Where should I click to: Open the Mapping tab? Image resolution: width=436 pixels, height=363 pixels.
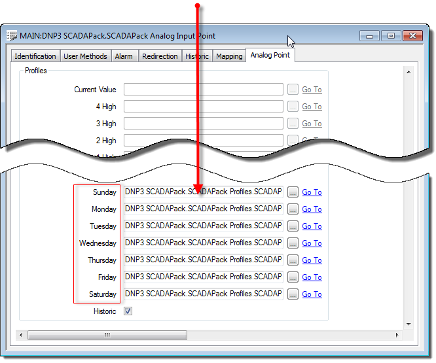point(229,56)
